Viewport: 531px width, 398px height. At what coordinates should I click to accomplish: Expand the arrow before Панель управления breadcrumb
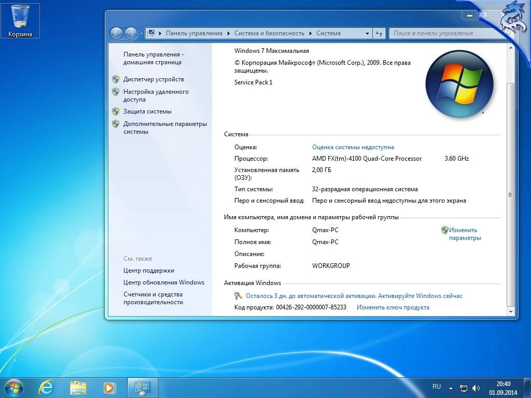click(160, 33)
